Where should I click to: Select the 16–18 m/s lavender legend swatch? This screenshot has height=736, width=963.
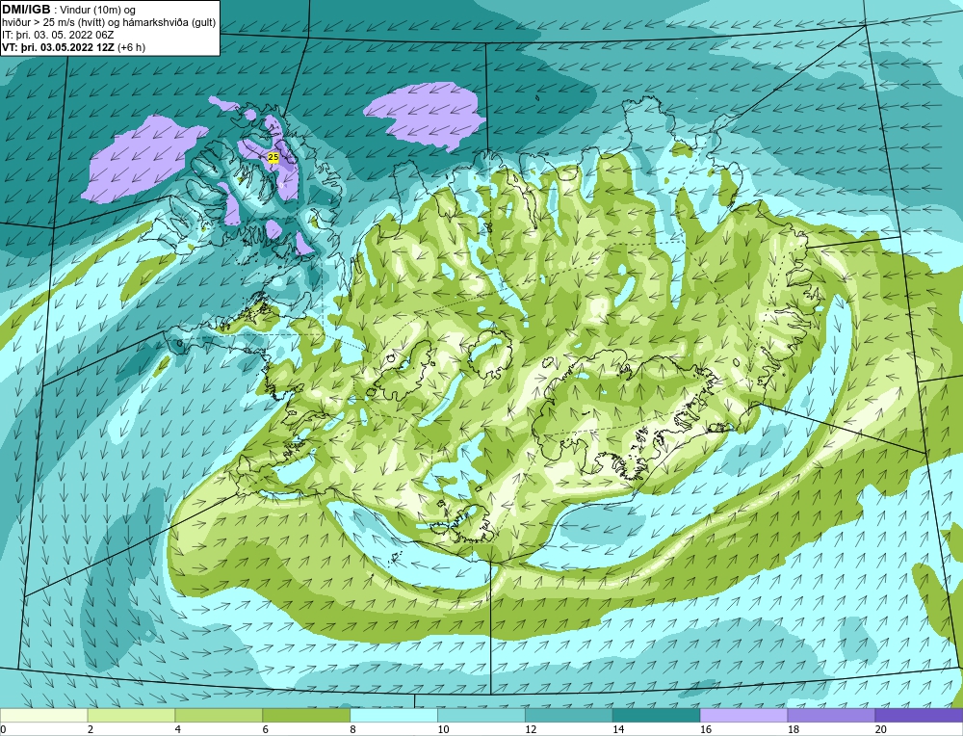pos(743,715)
